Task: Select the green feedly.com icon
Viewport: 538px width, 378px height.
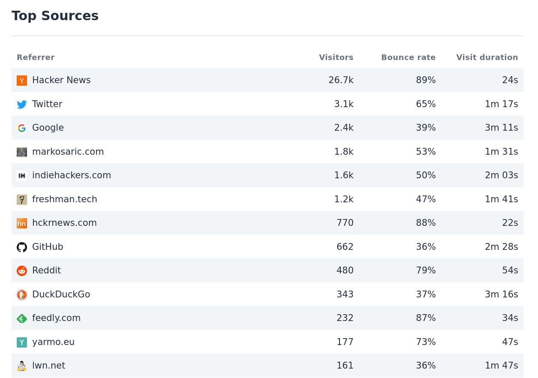Action: coord(22,318)
